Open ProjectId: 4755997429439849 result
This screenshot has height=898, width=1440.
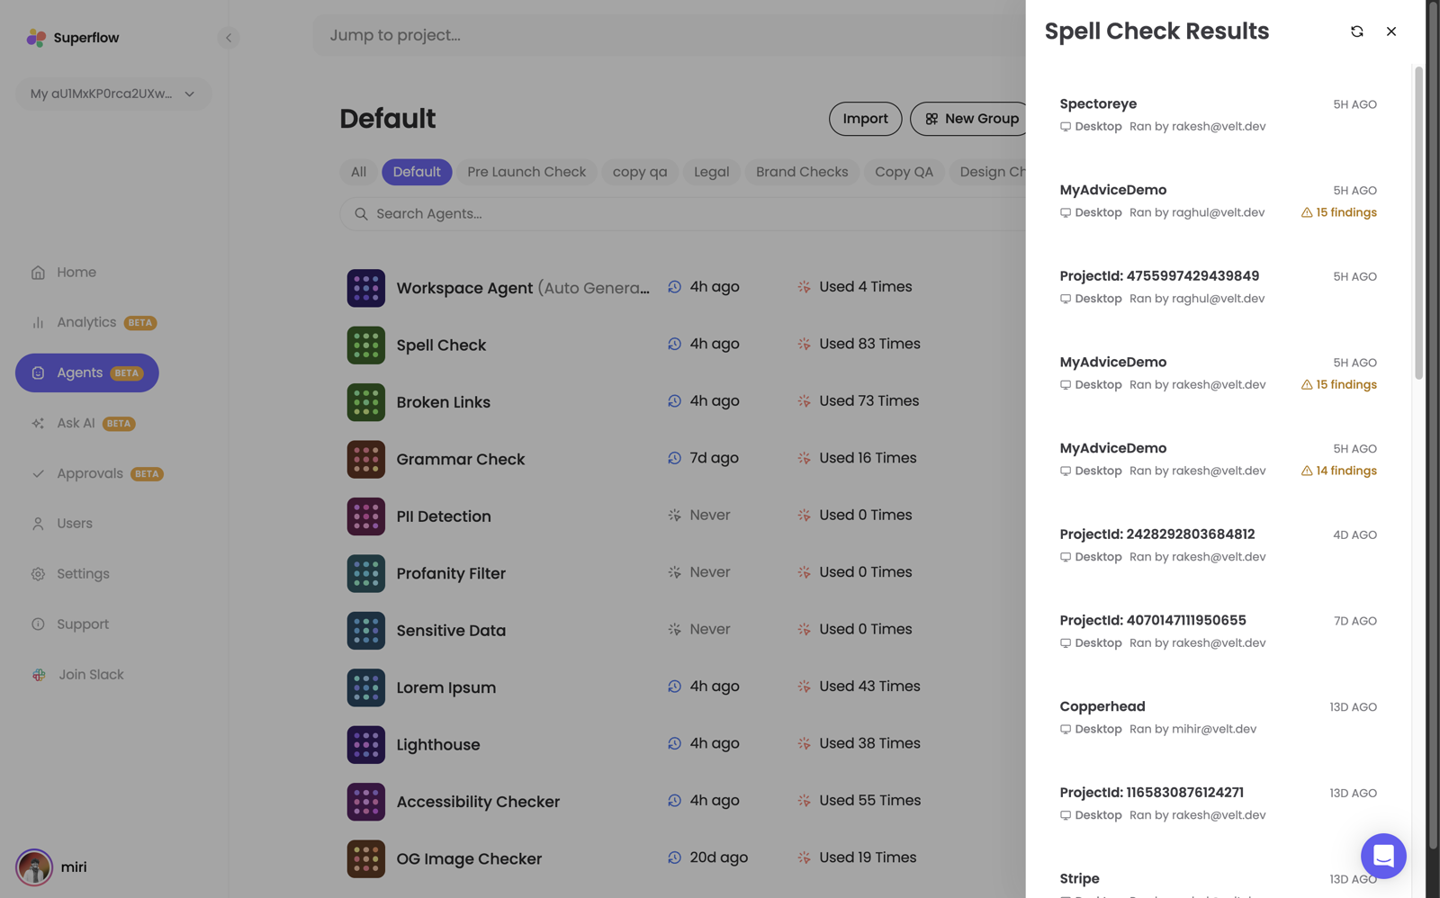pyautogui.click(x=1219, y=287)
